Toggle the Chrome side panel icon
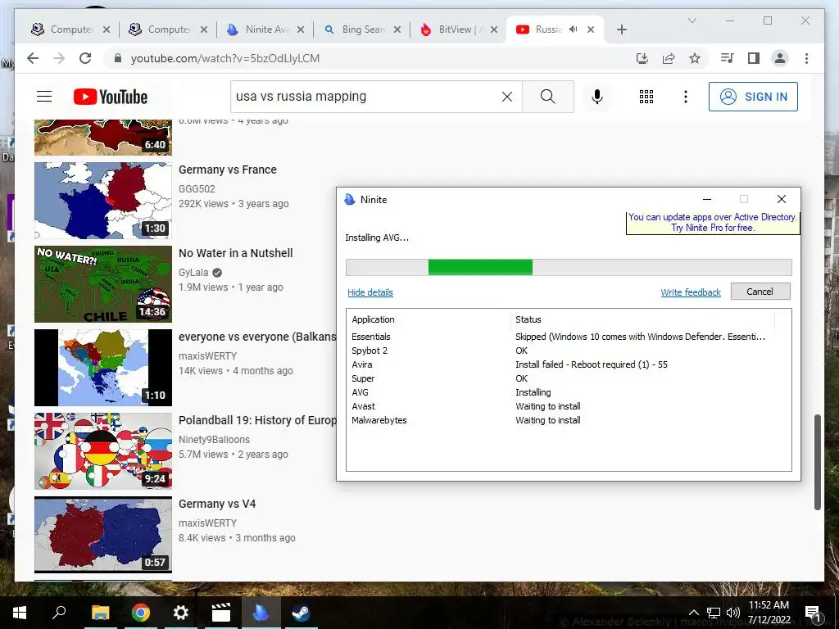839x629 pixels. coord(754,58)
